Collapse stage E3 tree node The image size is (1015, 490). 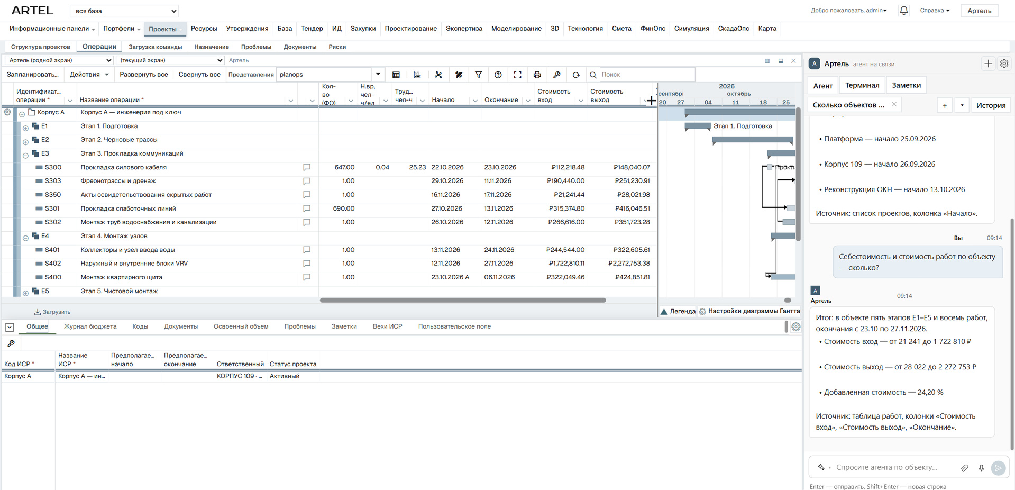pyautogui.click(x=25, y=156)
